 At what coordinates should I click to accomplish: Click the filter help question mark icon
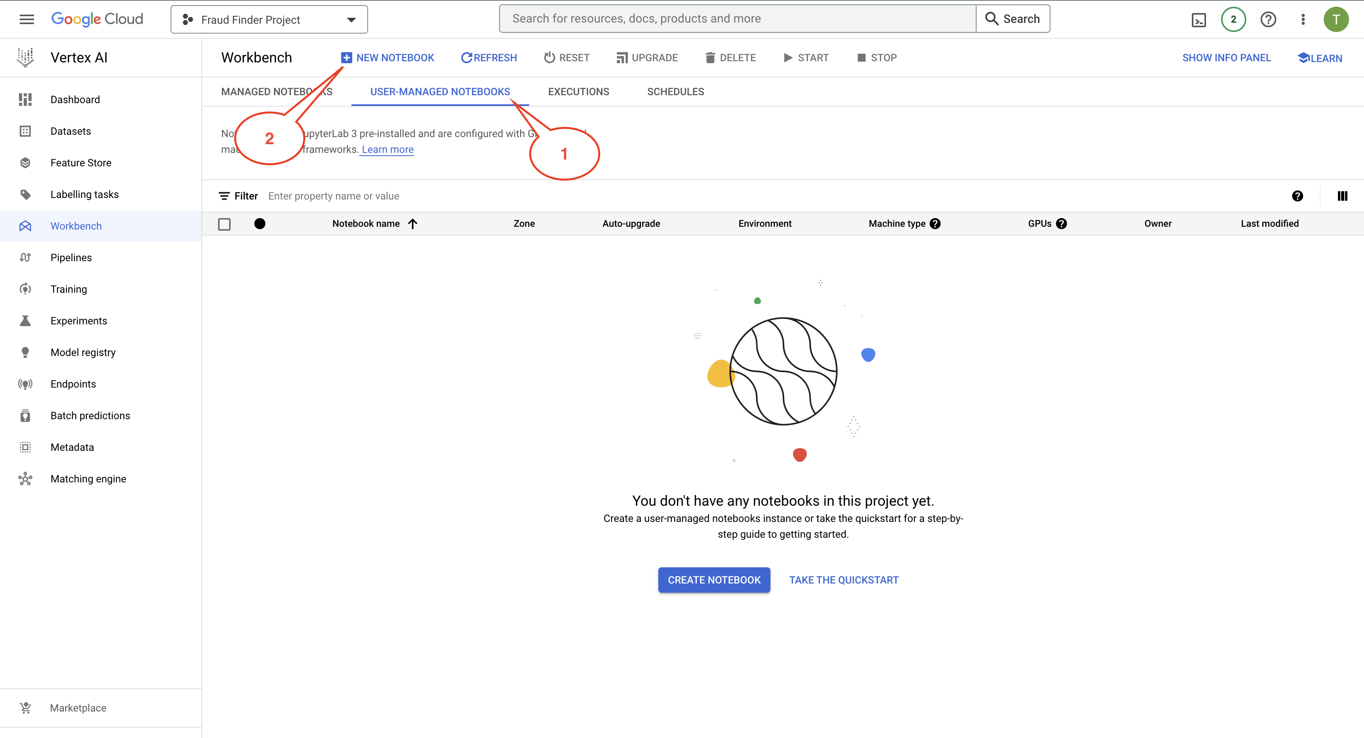coord(1297,196)
